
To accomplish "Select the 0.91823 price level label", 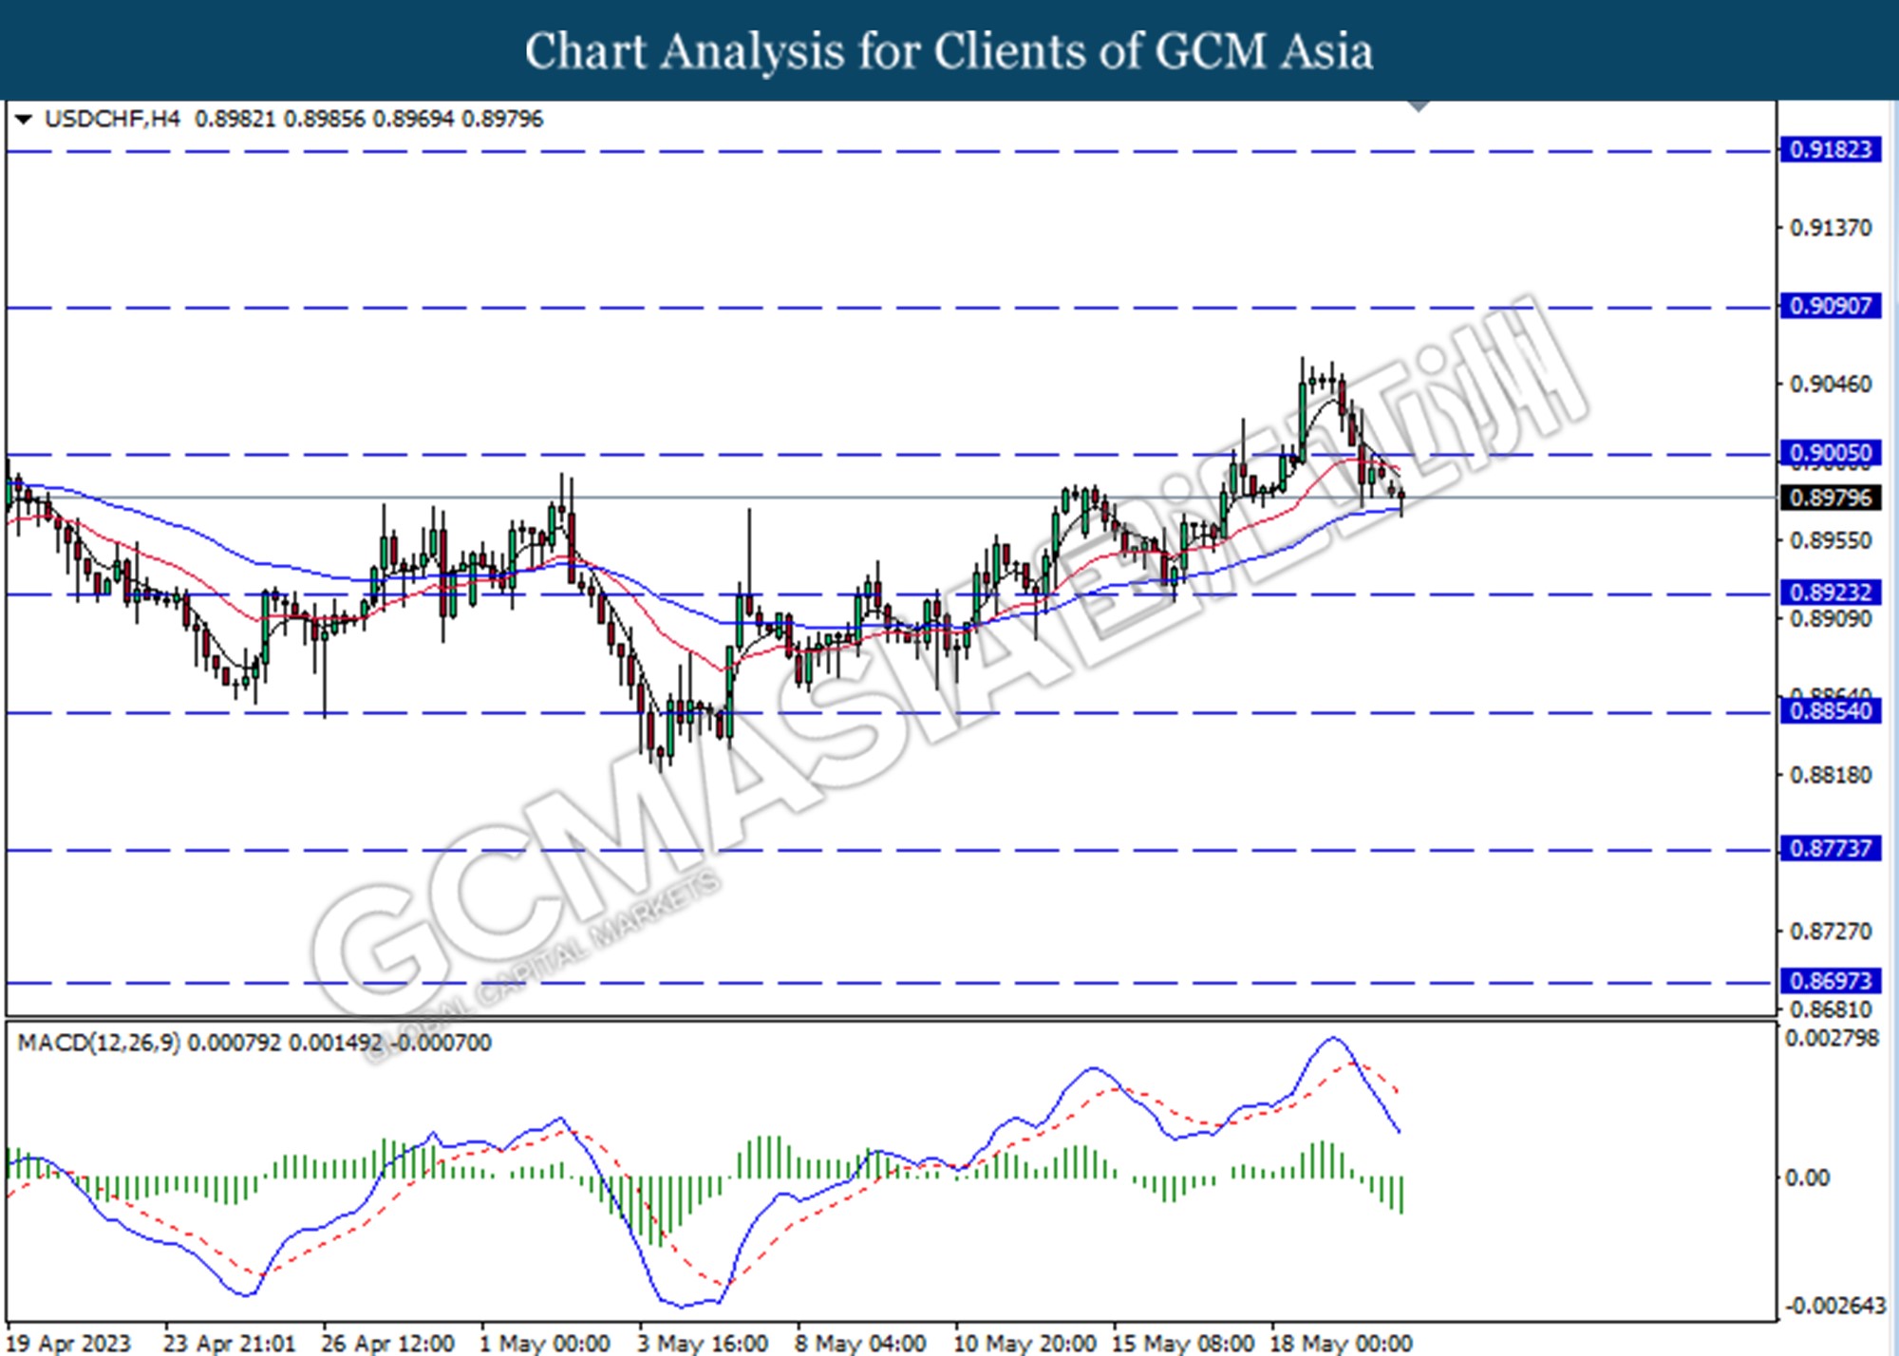I will 1830,150.
